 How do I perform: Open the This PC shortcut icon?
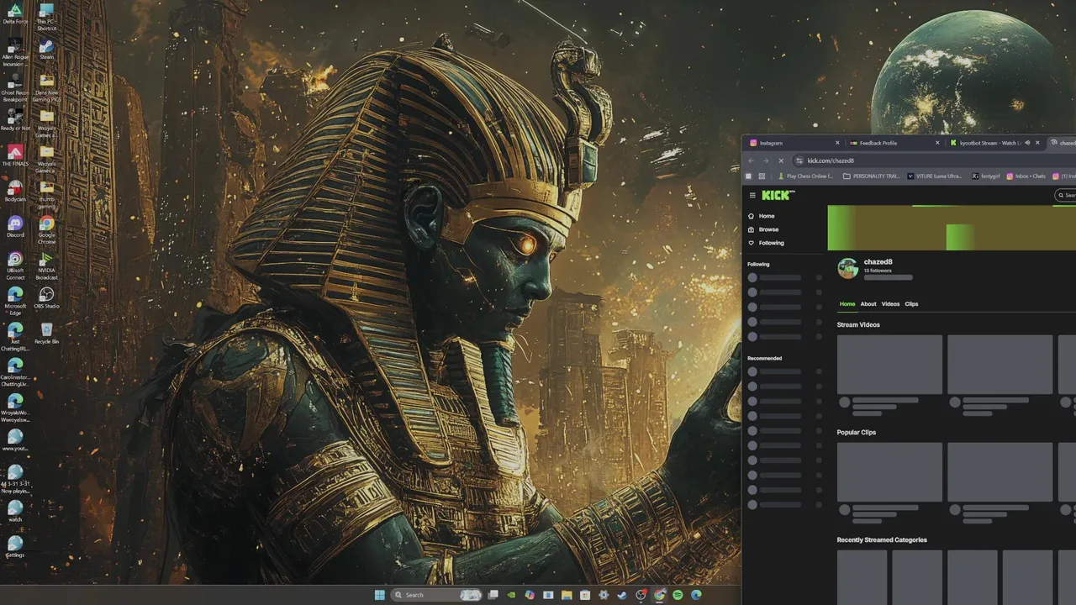(x=46, y=15)
